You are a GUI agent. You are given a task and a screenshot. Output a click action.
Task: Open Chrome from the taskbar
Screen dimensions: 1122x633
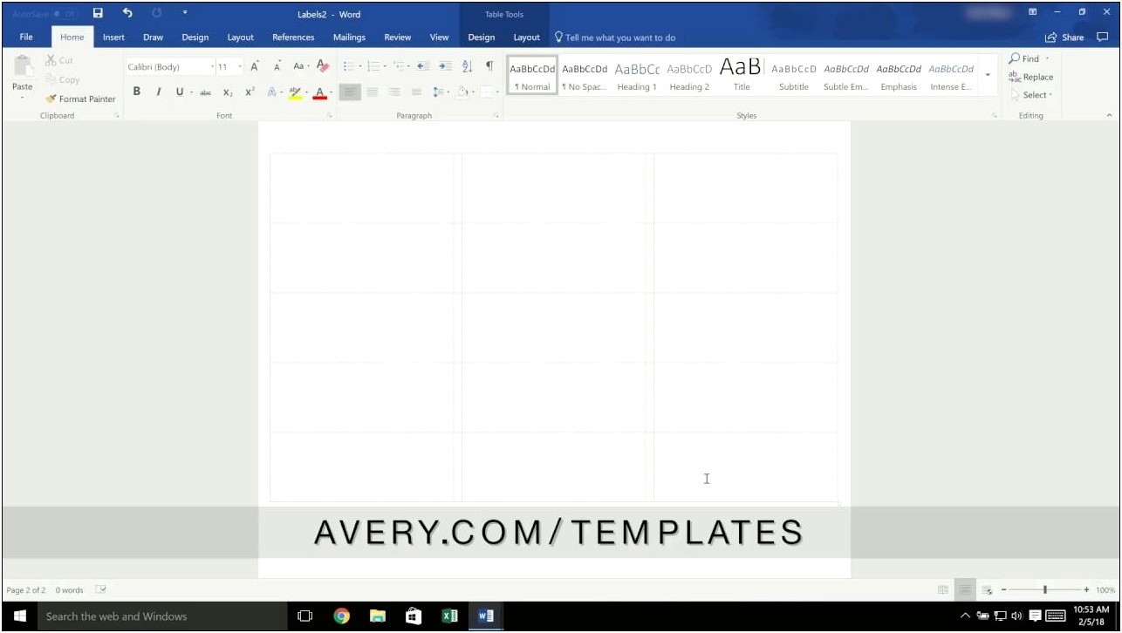click(341, 616)
